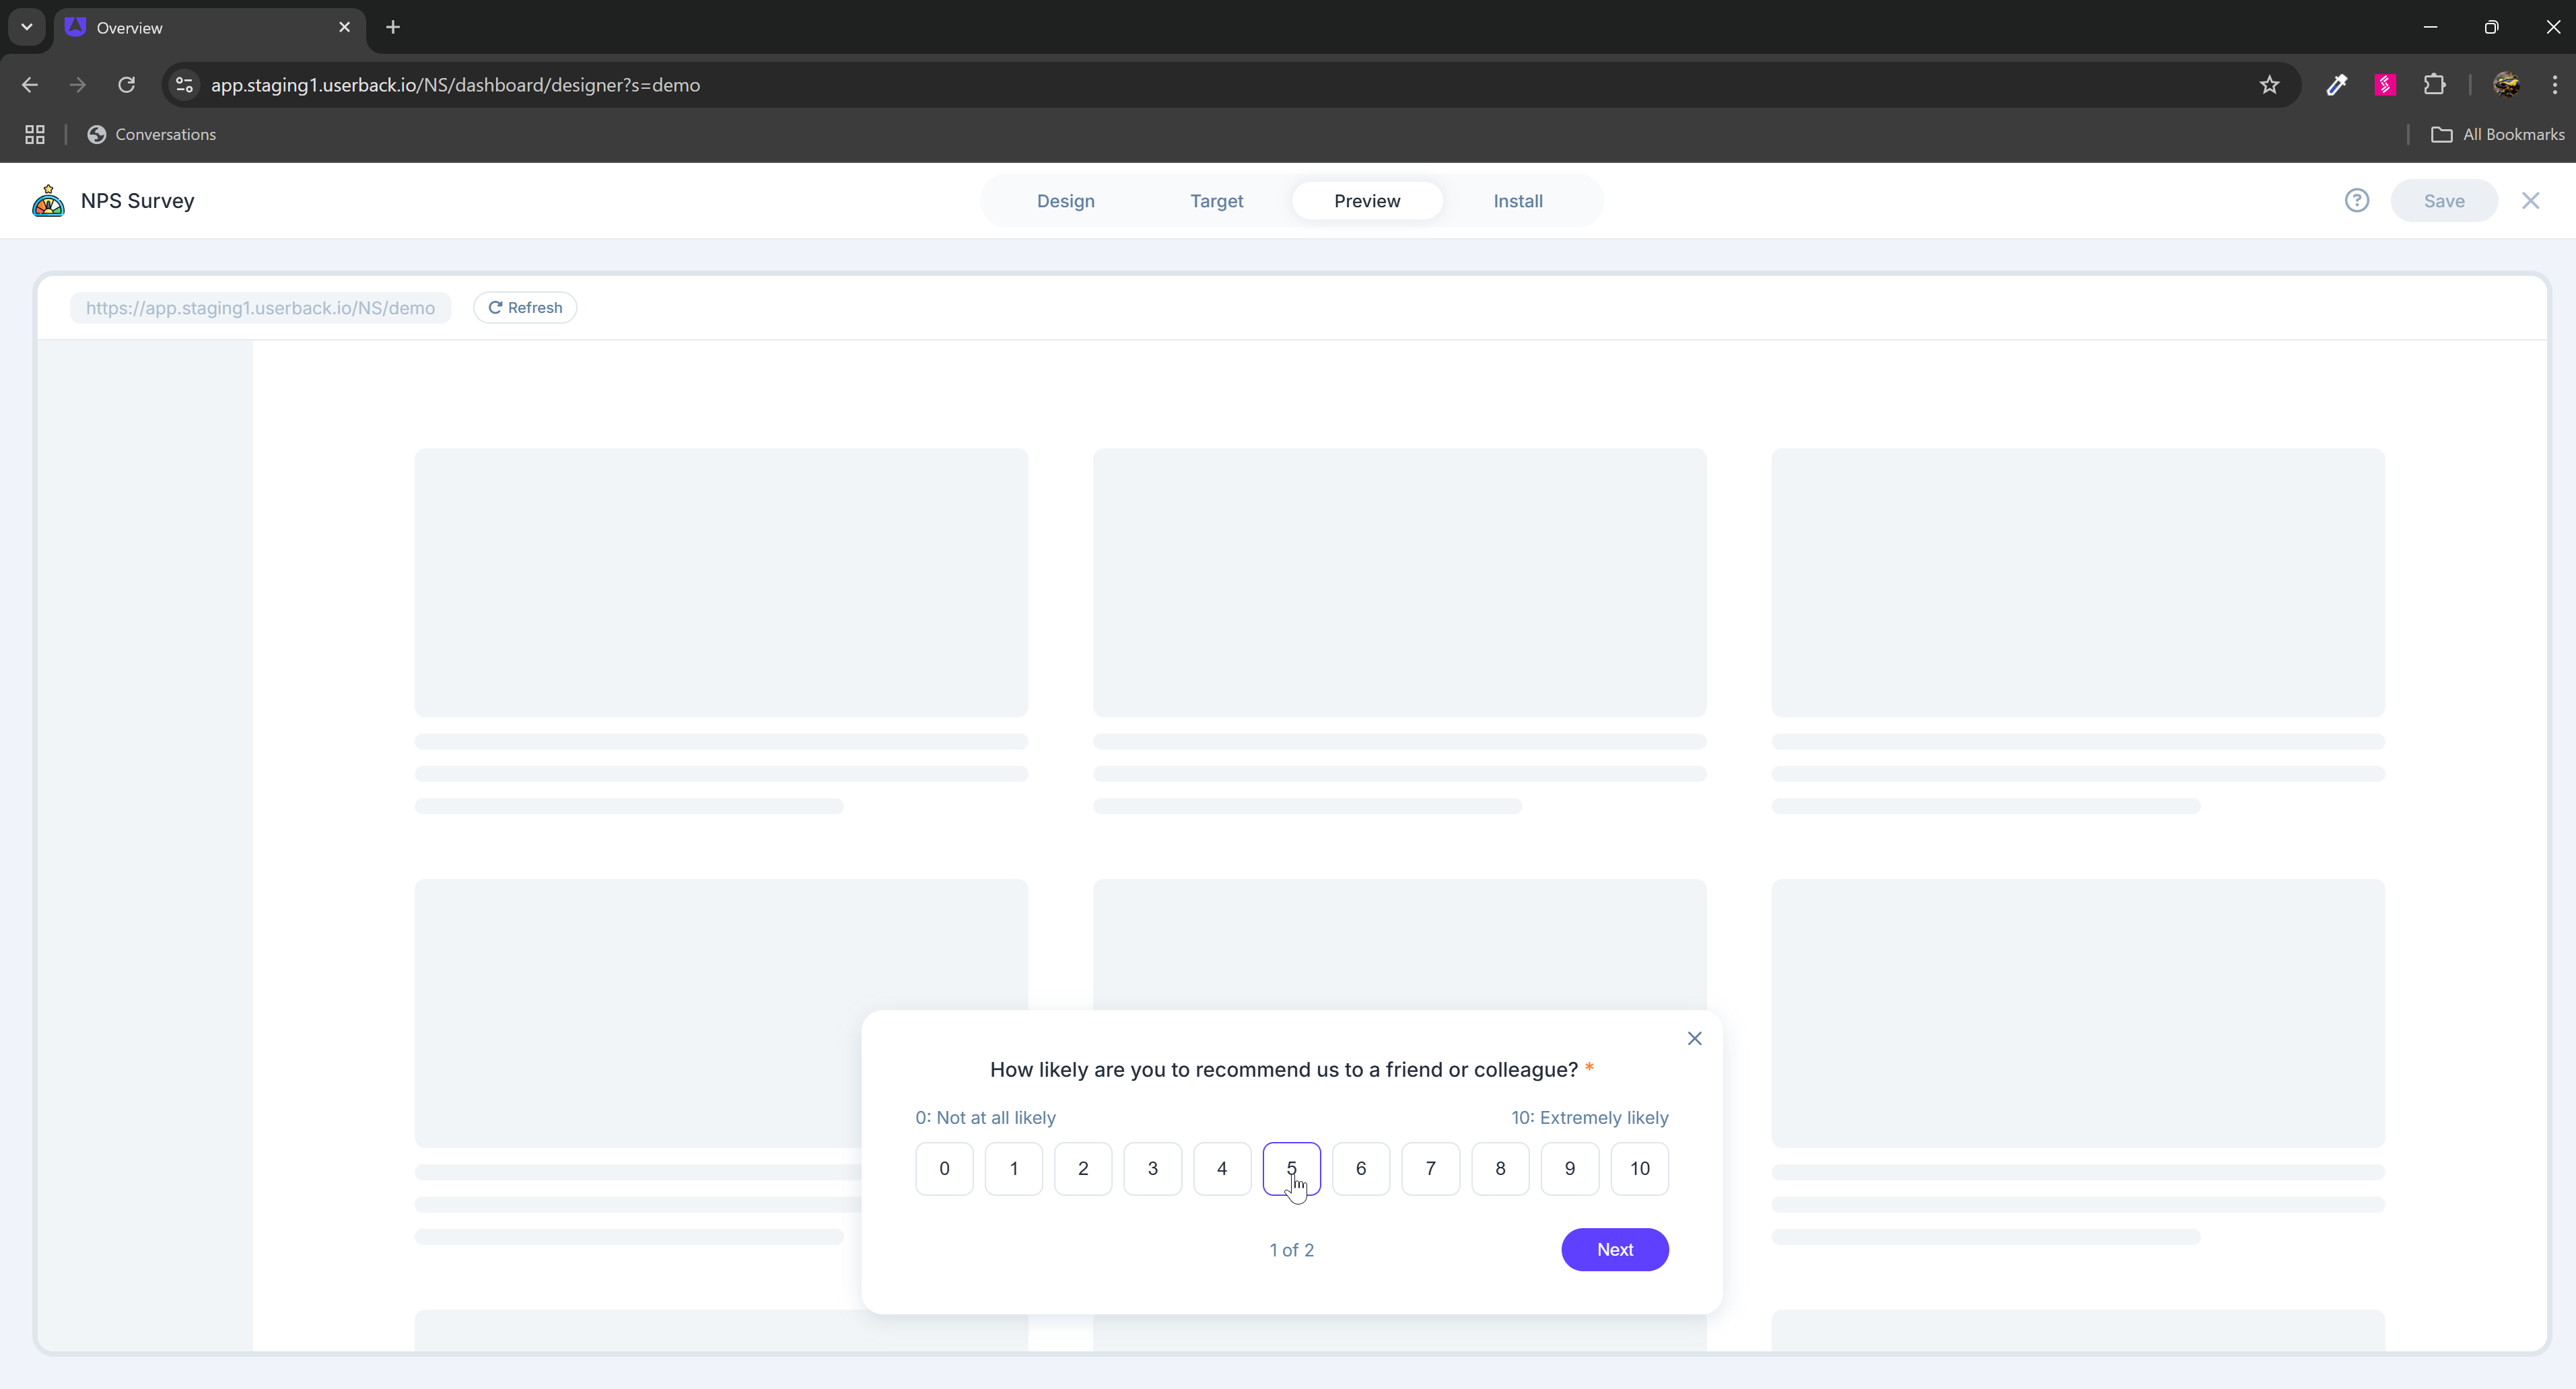Screen dimensions: 2576x1389
Task: Click the eyedropper extension icon
Action: click(x=2336, y=85)
